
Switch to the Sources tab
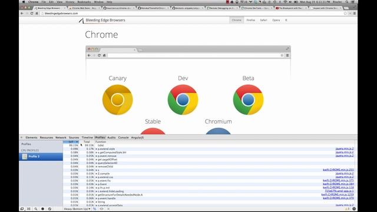74,137
